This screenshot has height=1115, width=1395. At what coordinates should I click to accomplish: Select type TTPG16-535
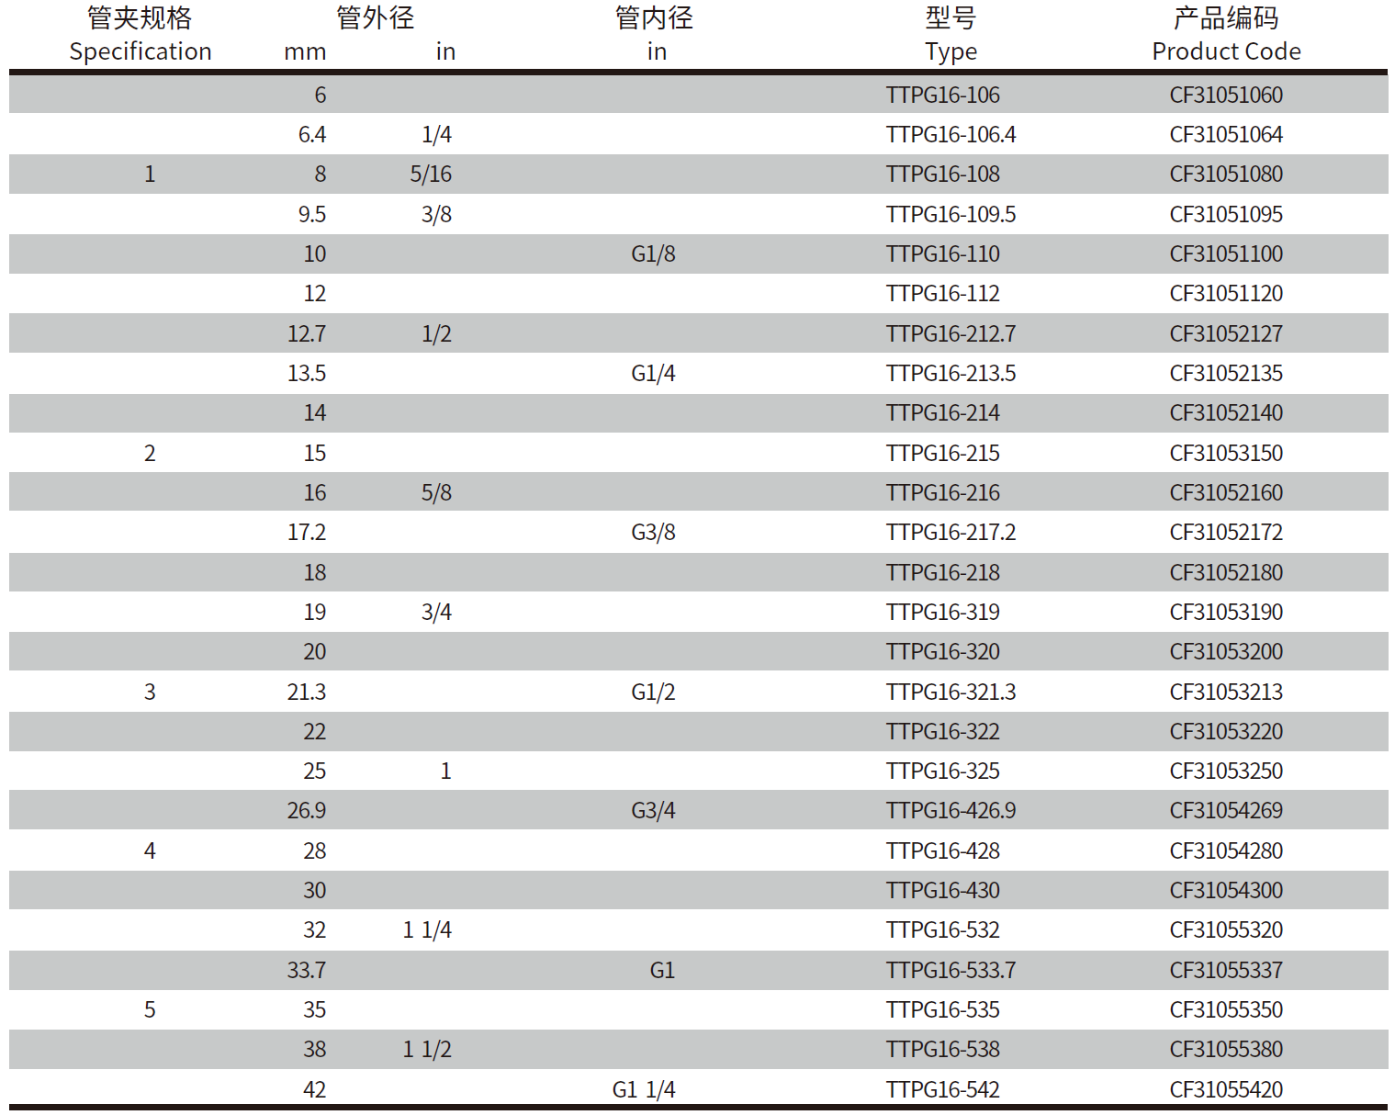click(942, 1009)
